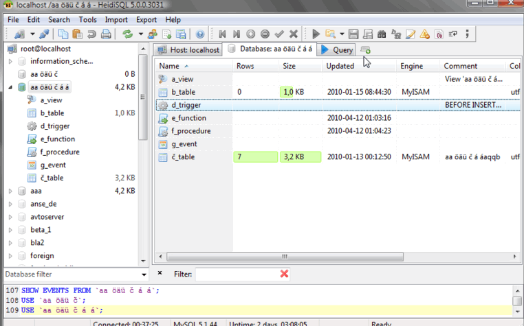Expand the aaa database node
Screen dimensions: 524x326
(10, 191)
